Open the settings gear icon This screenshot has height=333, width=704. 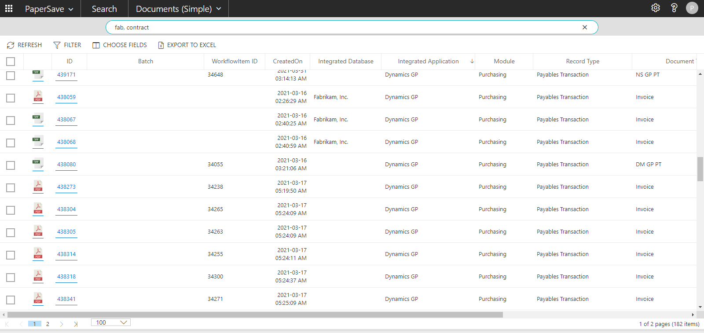[x=656, y=8]
